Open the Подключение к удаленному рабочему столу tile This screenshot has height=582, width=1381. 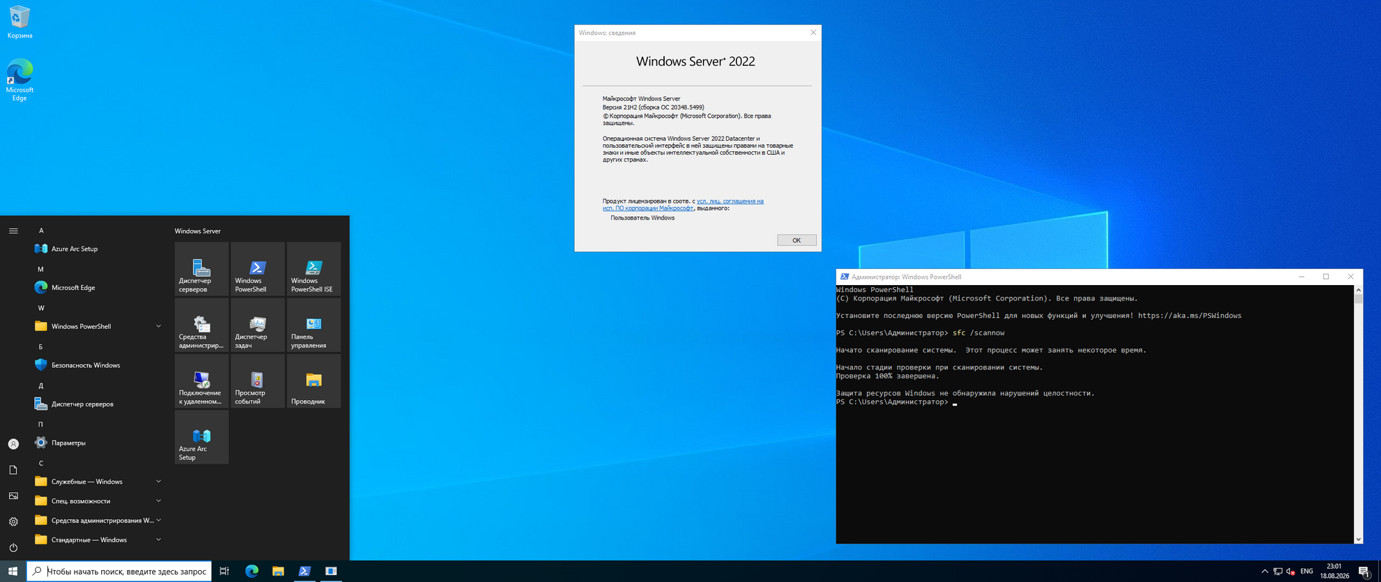(x=202, y=381)
